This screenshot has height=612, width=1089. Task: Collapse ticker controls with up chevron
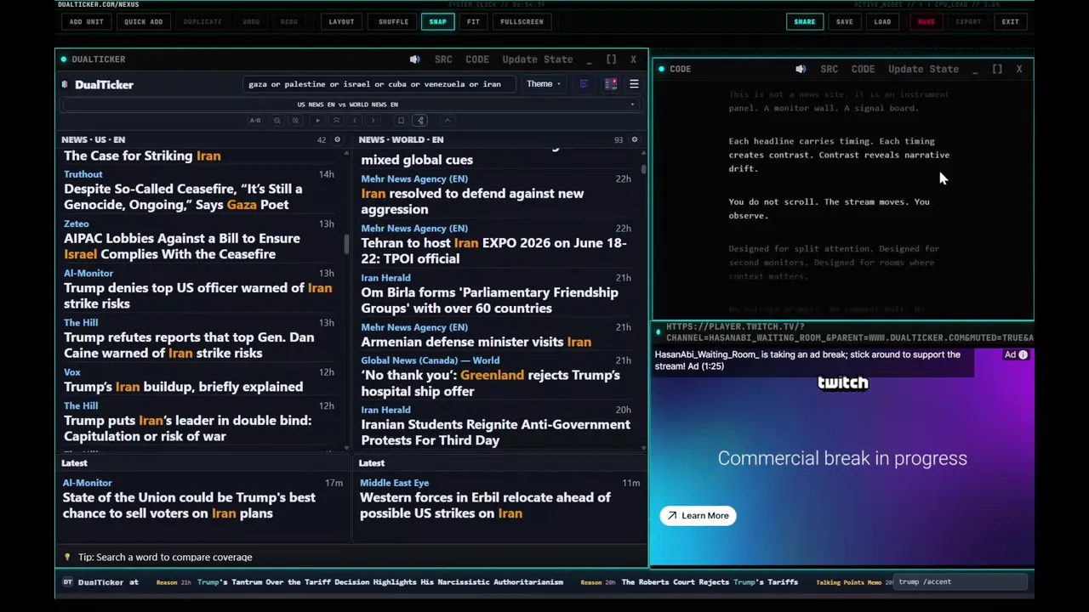point(448,121)
